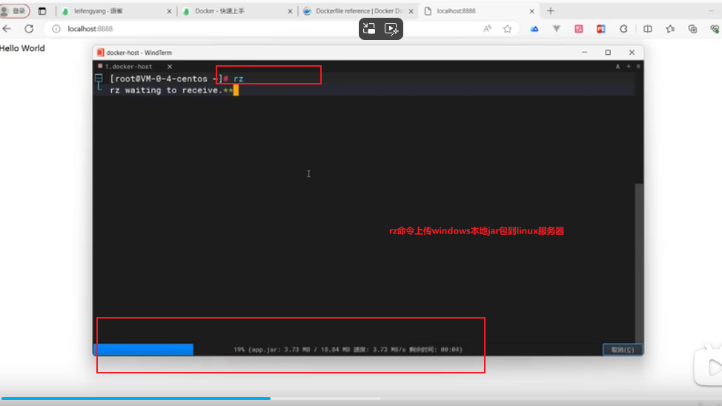Switch to the Docker quick start tab

coord(236,10)
